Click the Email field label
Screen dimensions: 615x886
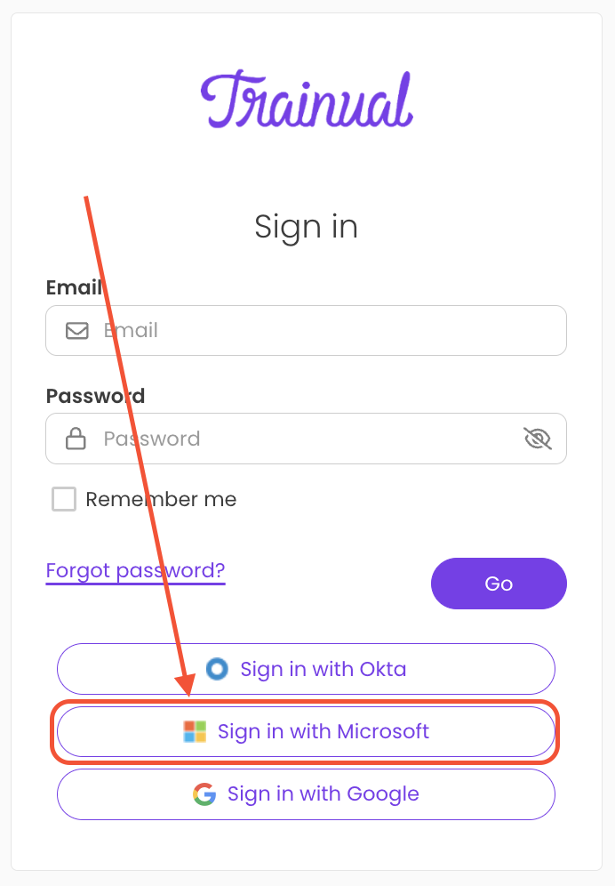(74, 287)
